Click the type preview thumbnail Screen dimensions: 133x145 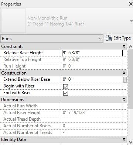click(x=13, y=21)
